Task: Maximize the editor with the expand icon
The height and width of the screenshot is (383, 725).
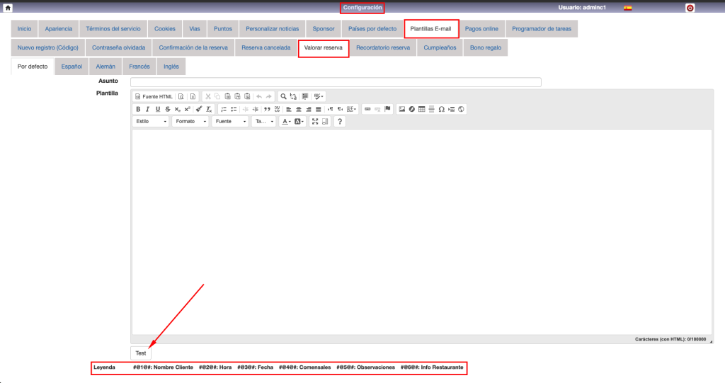Action: (315, 122)
